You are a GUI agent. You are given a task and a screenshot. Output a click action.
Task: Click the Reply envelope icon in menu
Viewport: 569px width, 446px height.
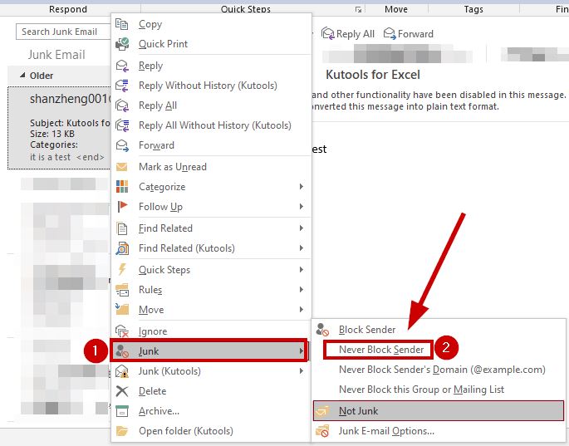(122, 66)
